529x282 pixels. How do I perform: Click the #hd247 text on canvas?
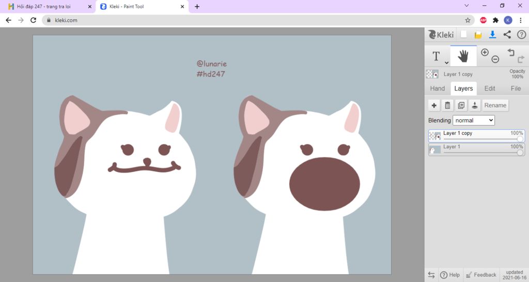[x=211, y=74]
